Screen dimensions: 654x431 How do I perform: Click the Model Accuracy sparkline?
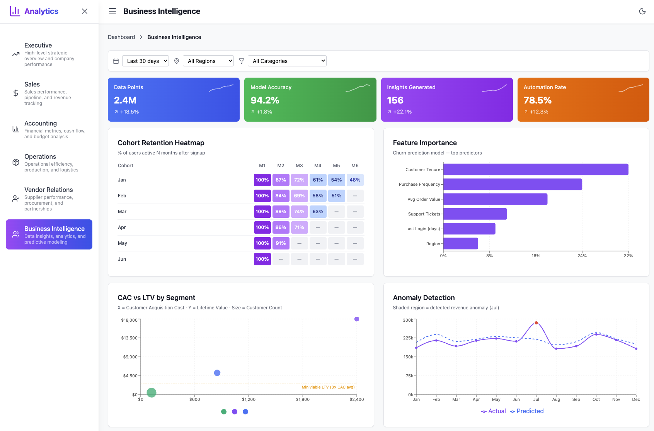[x=358, y=88]
